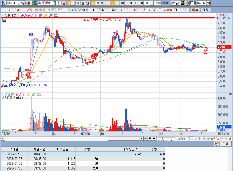Click the playback stop button
Viewport: 233px width, 171px height.
tap(150, 139)
